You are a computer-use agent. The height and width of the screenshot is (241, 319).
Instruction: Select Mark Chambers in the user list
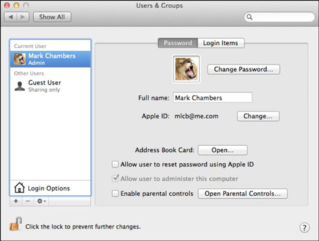(x=50, y=59)
